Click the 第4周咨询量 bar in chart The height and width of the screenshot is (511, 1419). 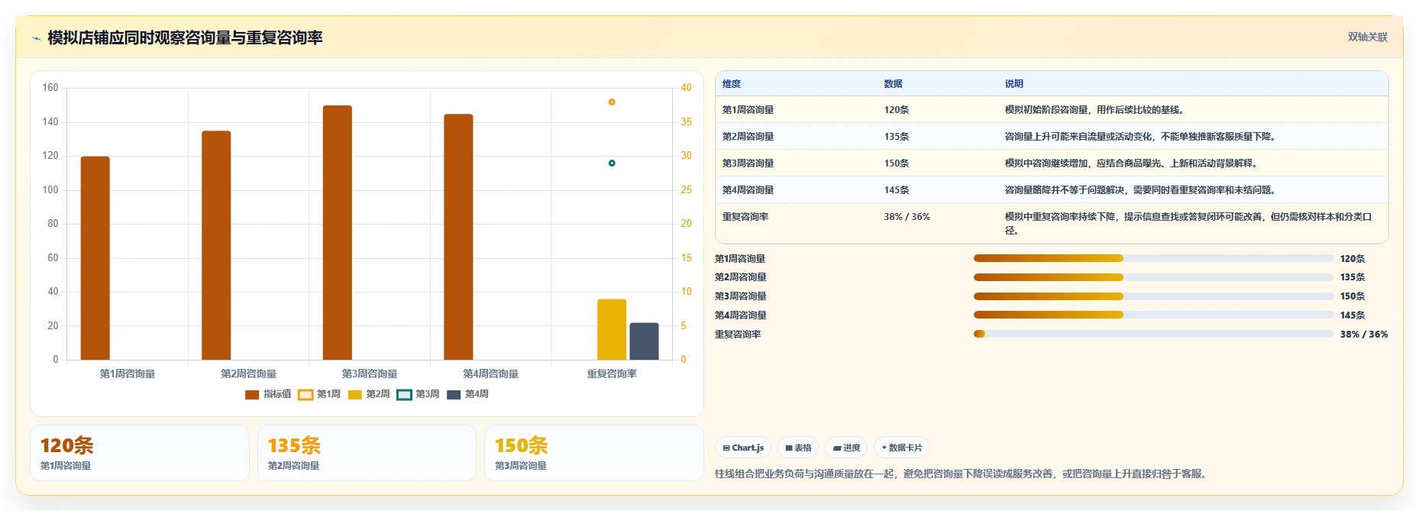pos(458,237)
